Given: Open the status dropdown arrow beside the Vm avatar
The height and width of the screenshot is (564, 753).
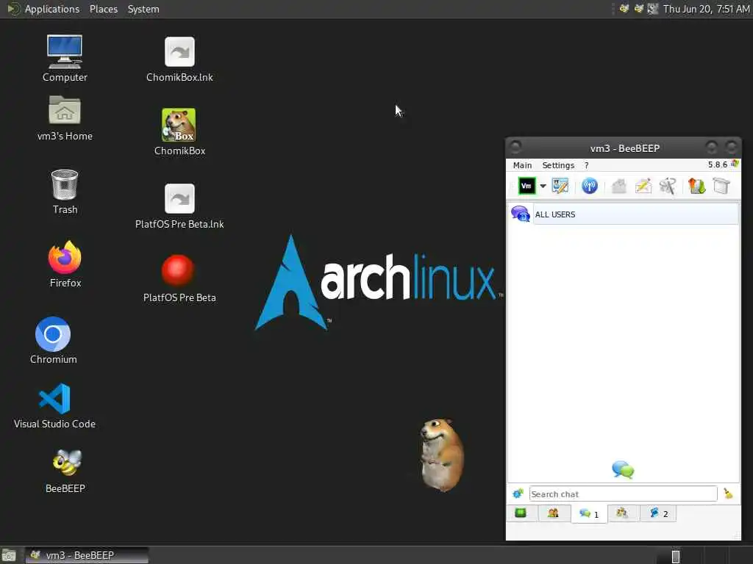Looking at the screenshot, I should tap(543, 186).
